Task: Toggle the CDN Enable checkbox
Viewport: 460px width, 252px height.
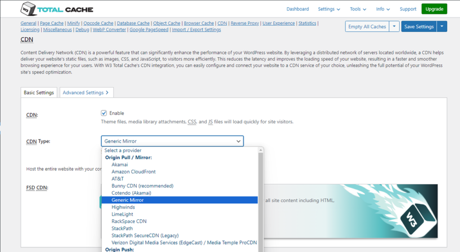Action: [104, 113]
